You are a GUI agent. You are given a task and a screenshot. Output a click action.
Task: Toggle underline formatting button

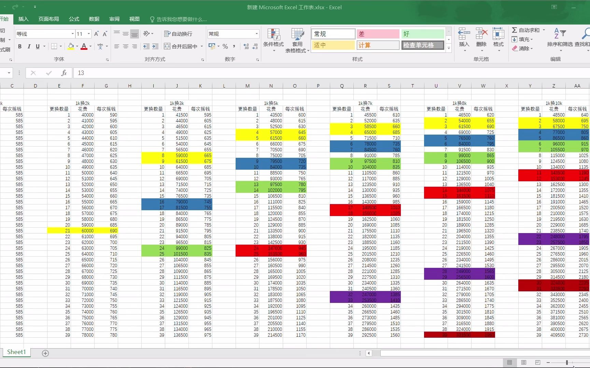[x=38, y=46]
